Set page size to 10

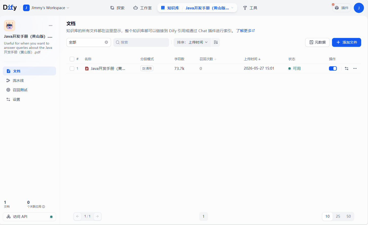327,216
